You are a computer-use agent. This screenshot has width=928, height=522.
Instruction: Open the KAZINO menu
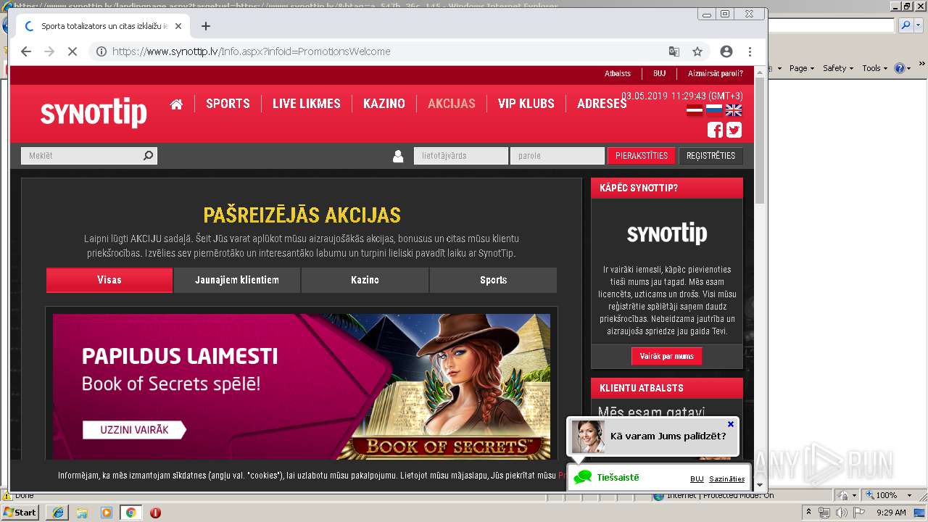(384, 104)
